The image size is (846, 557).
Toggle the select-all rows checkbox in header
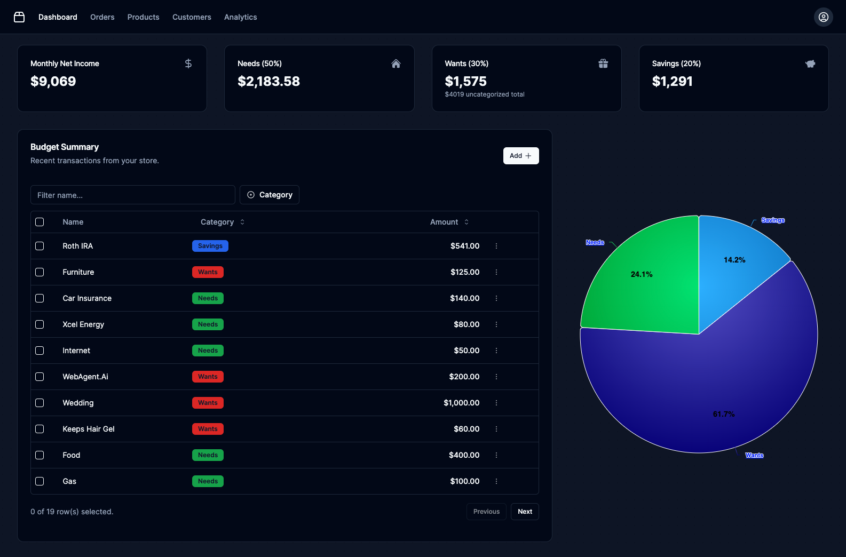tap(39, 222)
